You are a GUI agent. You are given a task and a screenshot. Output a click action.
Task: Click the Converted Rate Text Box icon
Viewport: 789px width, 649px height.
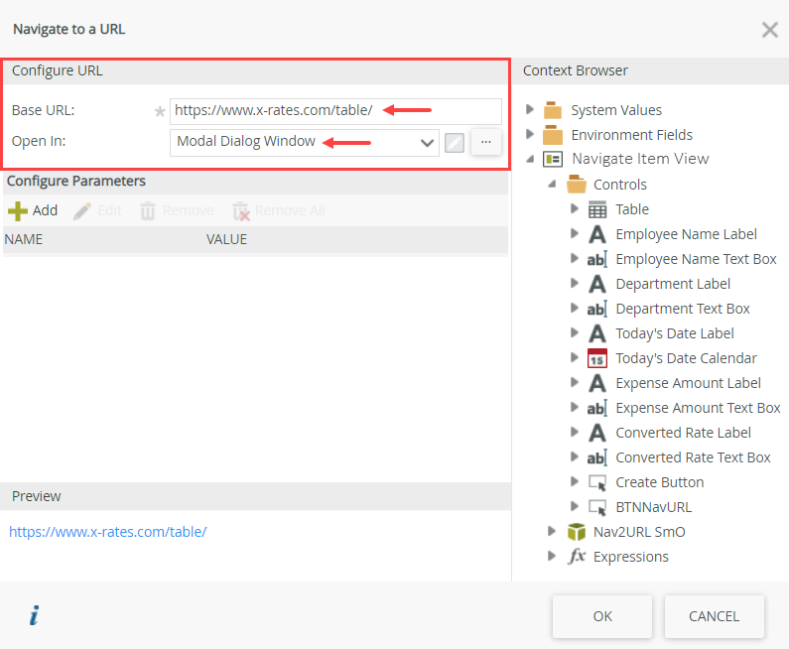click(597, 457)
